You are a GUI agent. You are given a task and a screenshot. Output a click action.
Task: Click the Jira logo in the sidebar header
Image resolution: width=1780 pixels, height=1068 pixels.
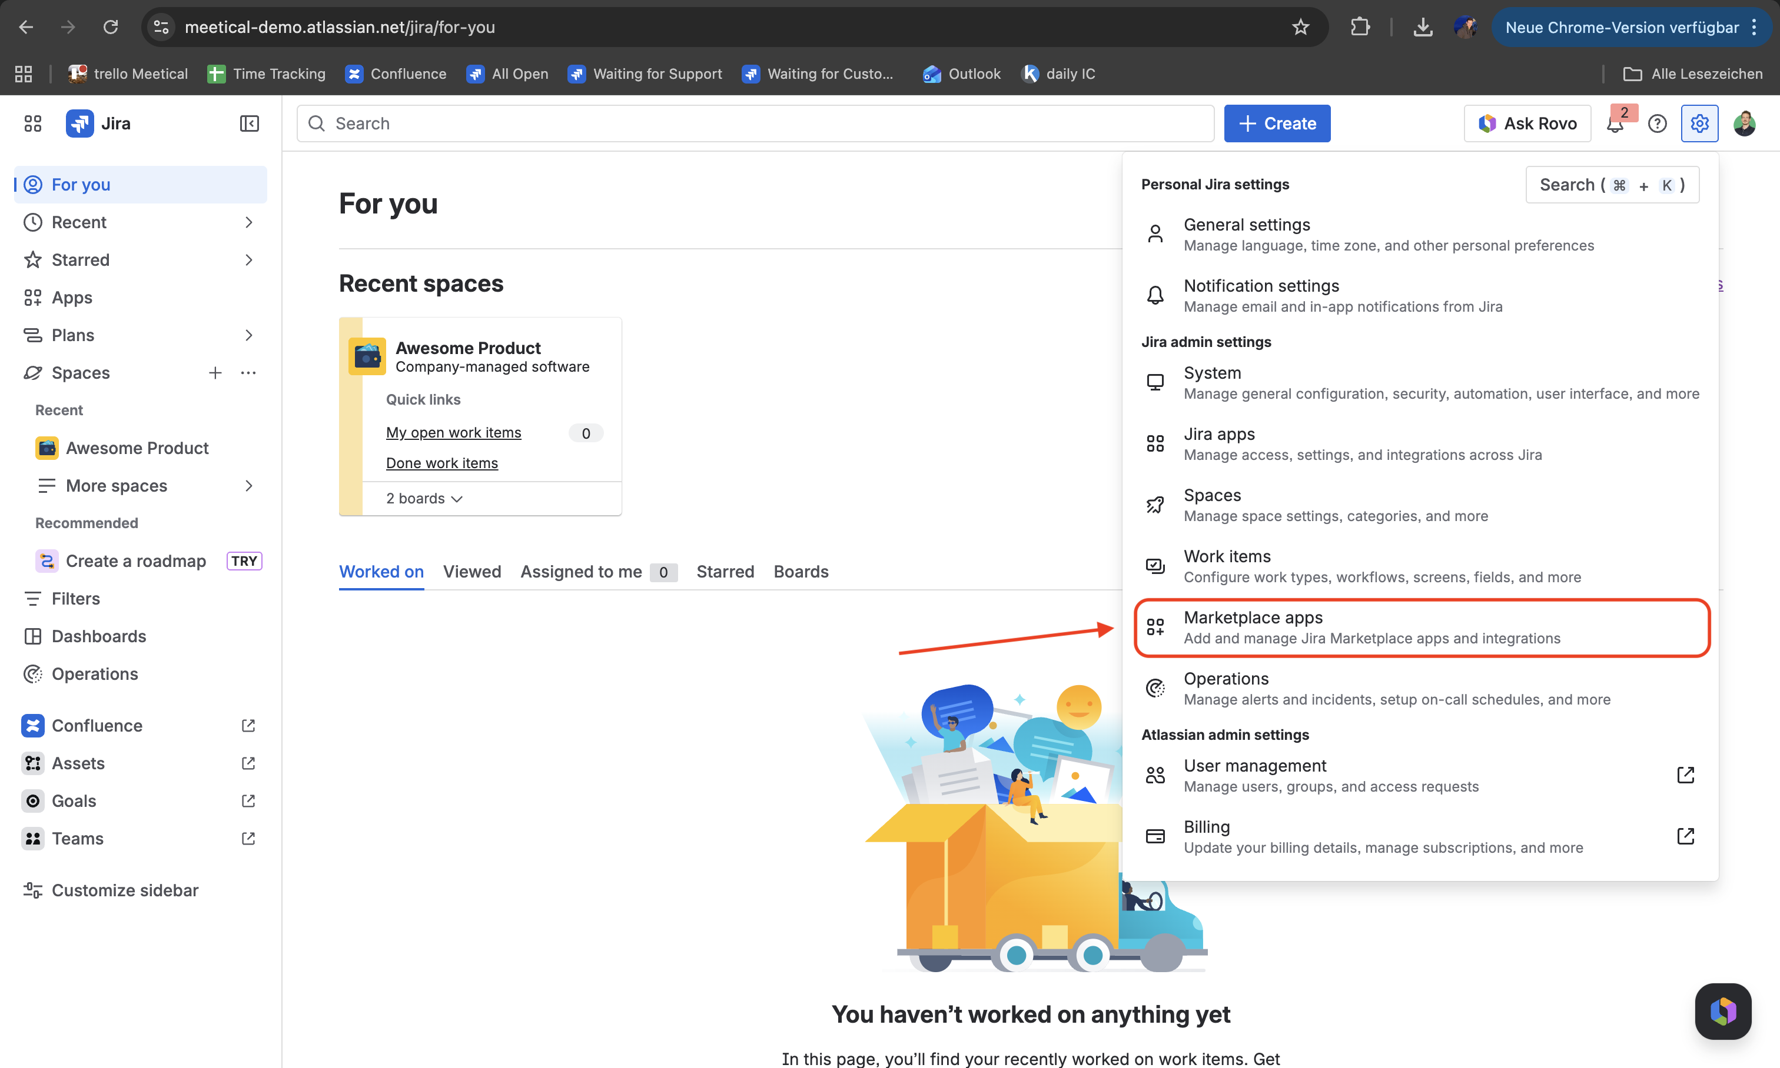[79, 124]
